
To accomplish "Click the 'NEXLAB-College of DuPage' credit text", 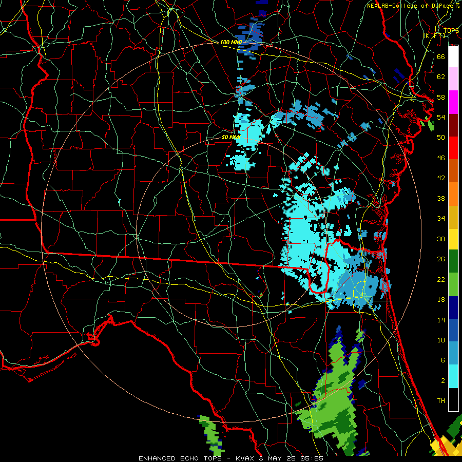I will [411, 6].
